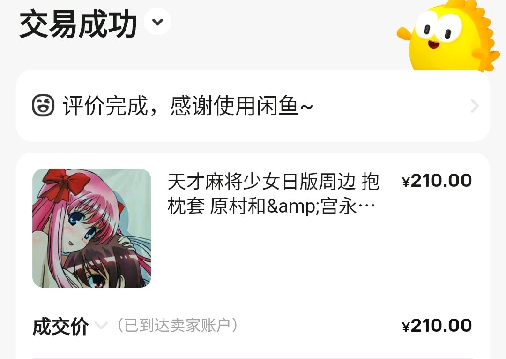Click the 成交价 label
Image resolution: width=506 pixels, height=359 pixels.
60,326
